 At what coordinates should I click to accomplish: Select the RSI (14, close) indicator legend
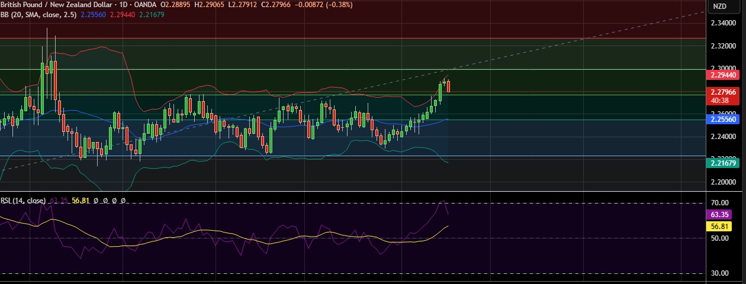pyautogui.click(x=24, y=201)
